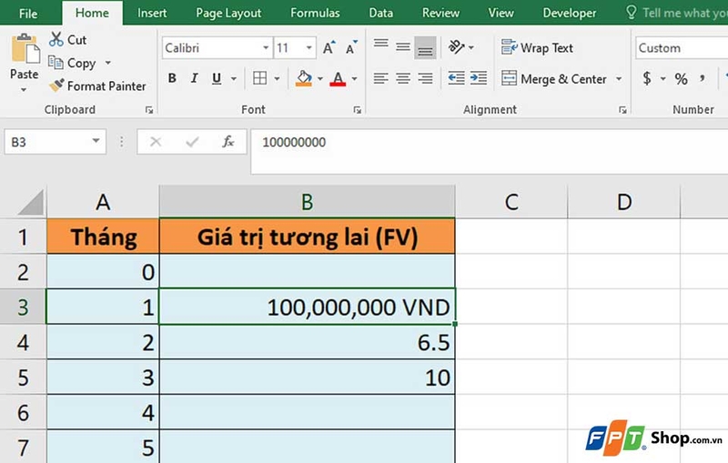This screenshot has width=728, height=463.
Task: Decrease indent
Action: [456, 78]
